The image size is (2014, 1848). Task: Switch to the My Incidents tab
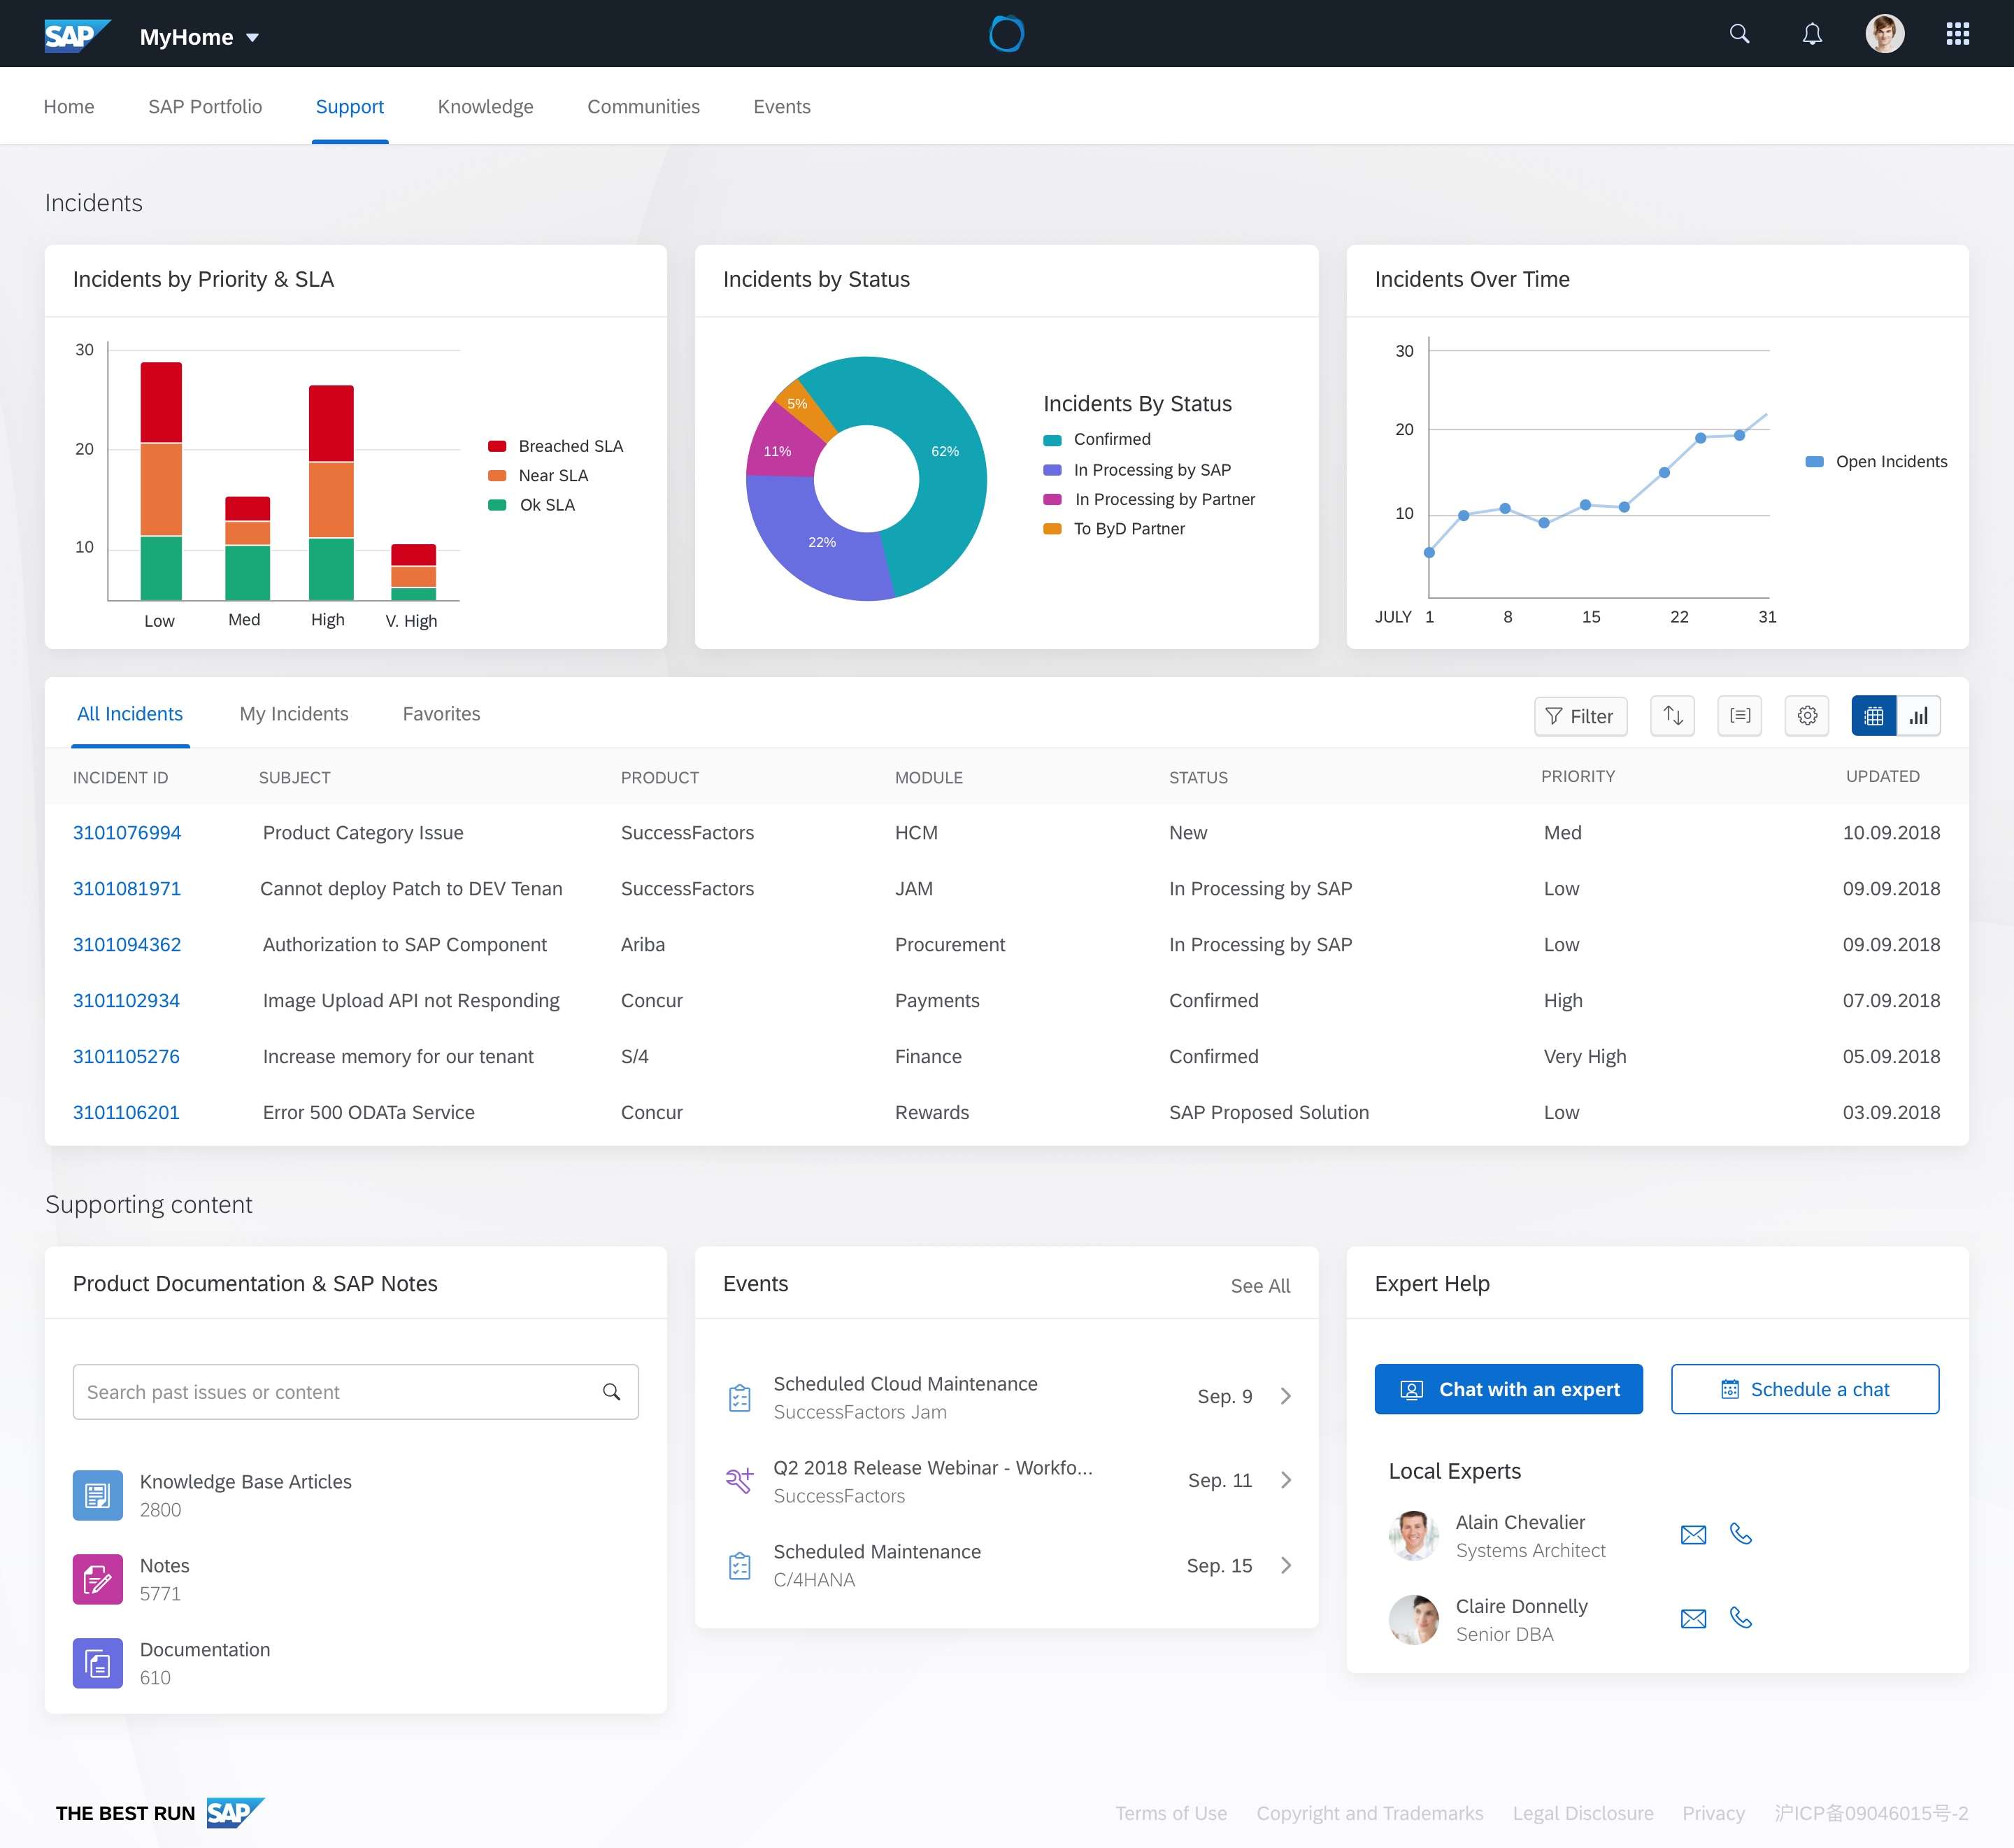click(293, 713)
